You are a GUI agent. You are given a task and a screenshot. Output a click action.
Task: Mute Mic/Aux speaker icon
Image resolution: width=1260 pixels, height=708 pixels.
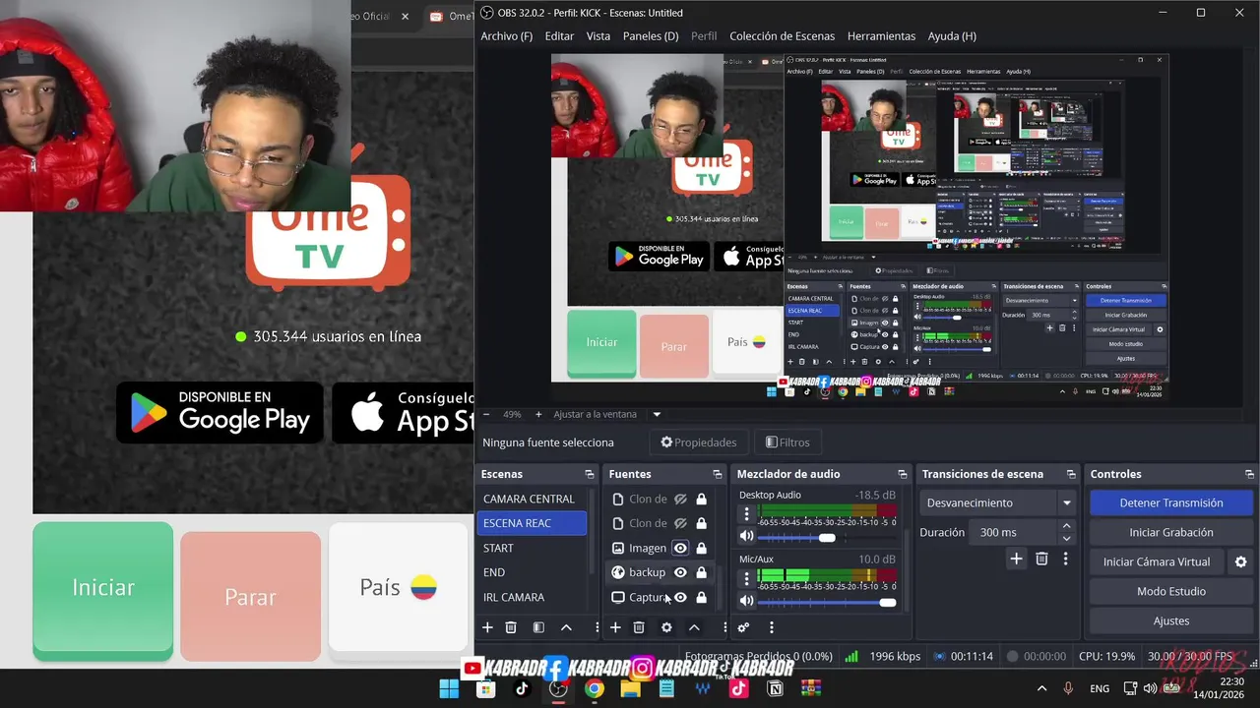point(746,601)
